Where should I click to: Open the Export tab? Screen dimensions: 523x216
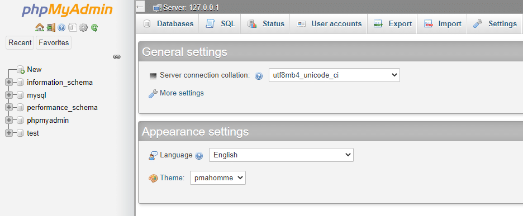click(x=392, y=23)
